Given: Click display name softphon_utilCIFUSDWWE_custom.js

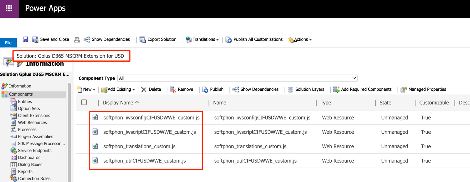Looking at the screenshot, I should point(145,161).
